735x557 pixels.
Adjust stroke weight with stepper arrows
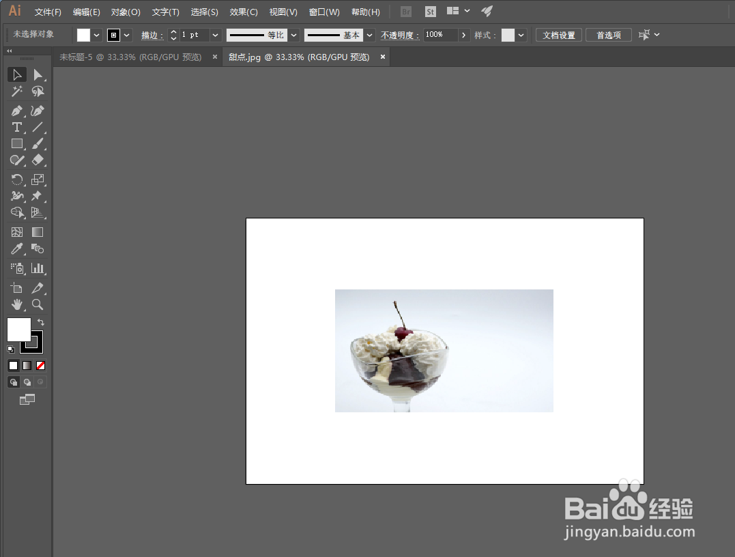click(173, 35)
